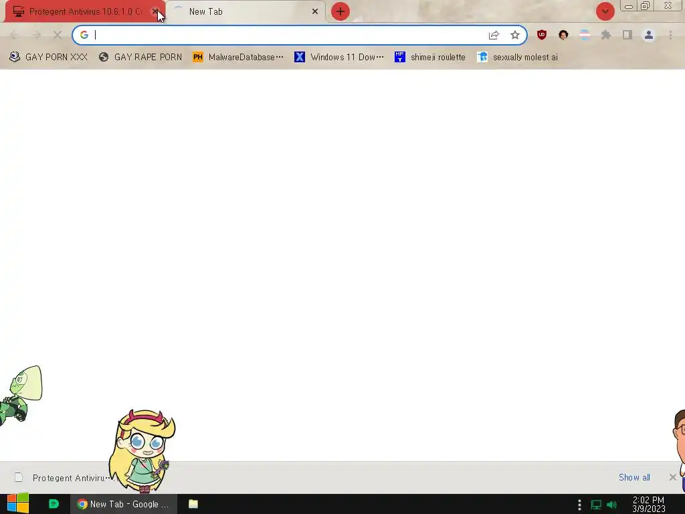Open the Chrome profile avatar menu
Viewport: 685px width, 514px height.
[649, 35]
